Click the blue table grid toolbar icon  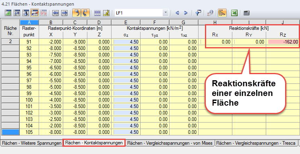click(x=97, y=13)
